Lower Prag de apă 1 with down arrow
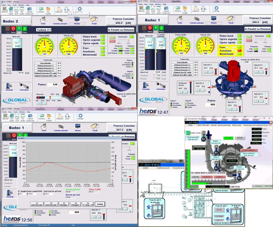 tap(228, 219)
